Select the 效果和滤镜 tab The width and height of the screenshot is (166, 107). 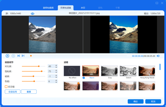coord(66,8)
